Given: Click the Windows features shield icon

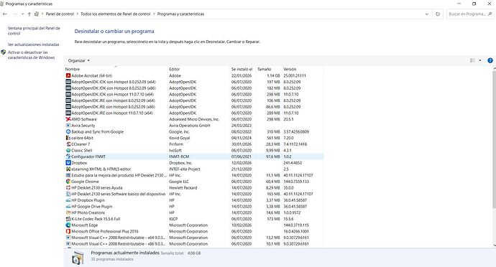Looking at the screenshot, I should (x=4, y=52).
